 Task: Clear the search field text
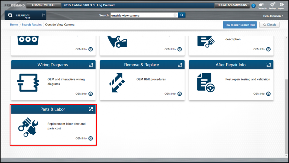point(175,15)
